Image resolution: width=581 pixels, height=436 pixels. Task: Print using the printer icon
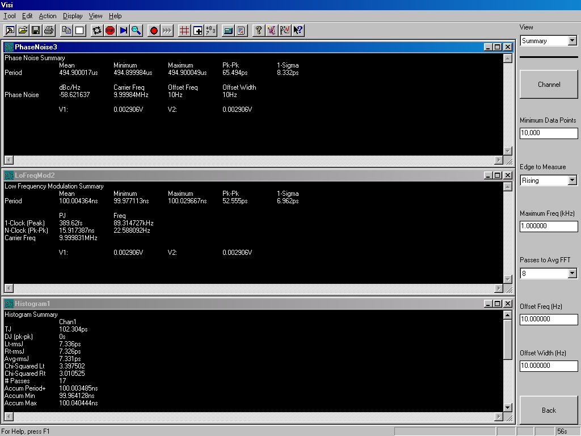pyautogui.click(x=49, y=31)
